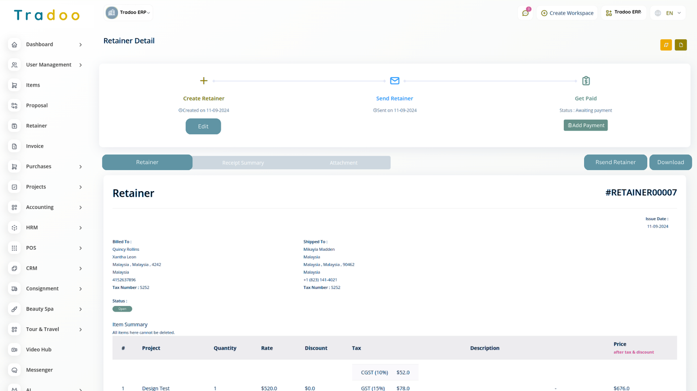697x391 pixels.
Task: Open the EN language dropdown
Action: click(x=668, y=13)
